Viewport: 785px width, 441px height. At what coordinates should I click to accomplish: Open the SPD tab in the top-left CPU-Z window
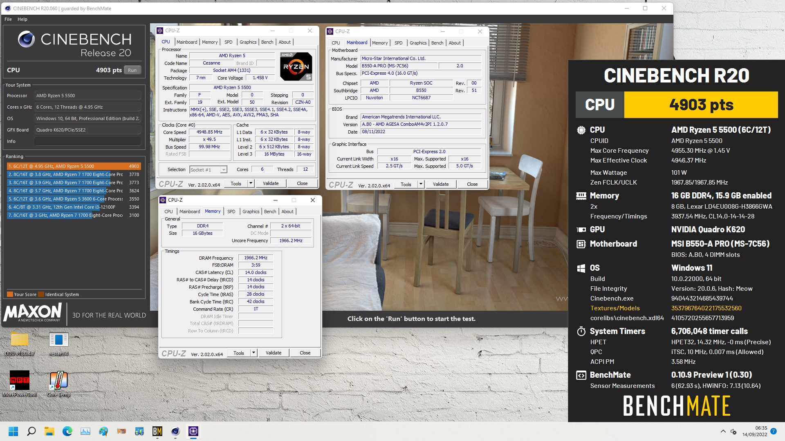(229, 42)
